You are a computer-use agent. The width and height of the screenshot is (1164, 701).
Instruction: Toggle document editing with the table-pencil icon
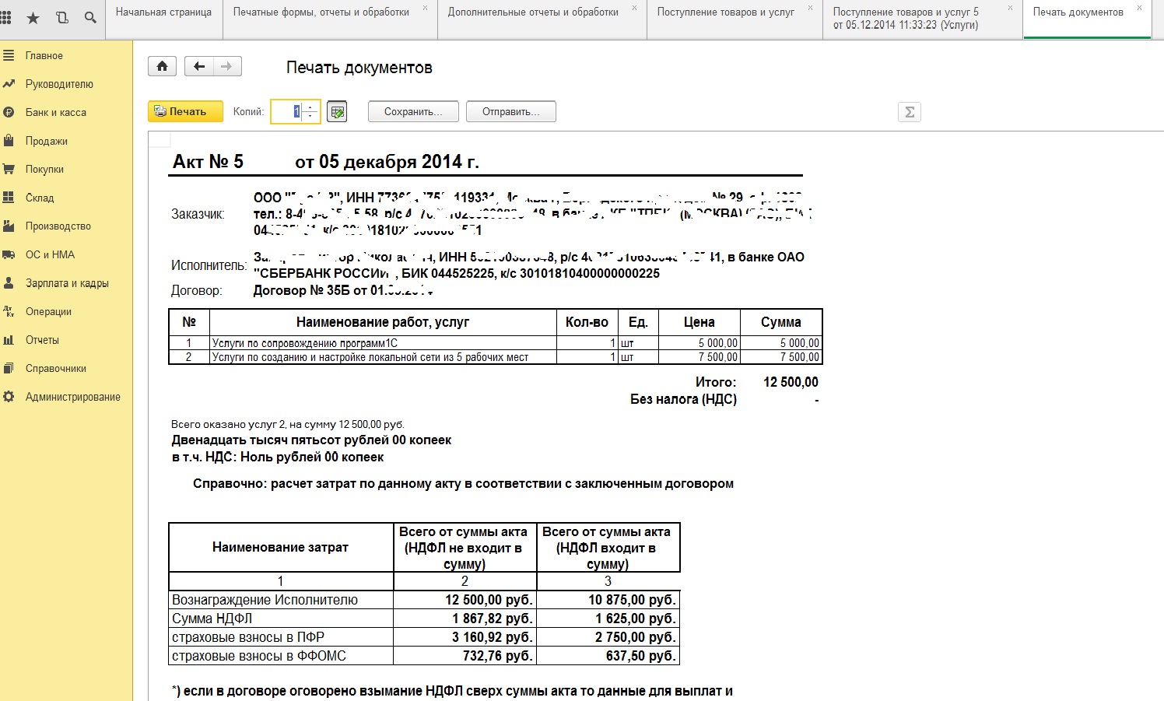[x=337, y=112]
